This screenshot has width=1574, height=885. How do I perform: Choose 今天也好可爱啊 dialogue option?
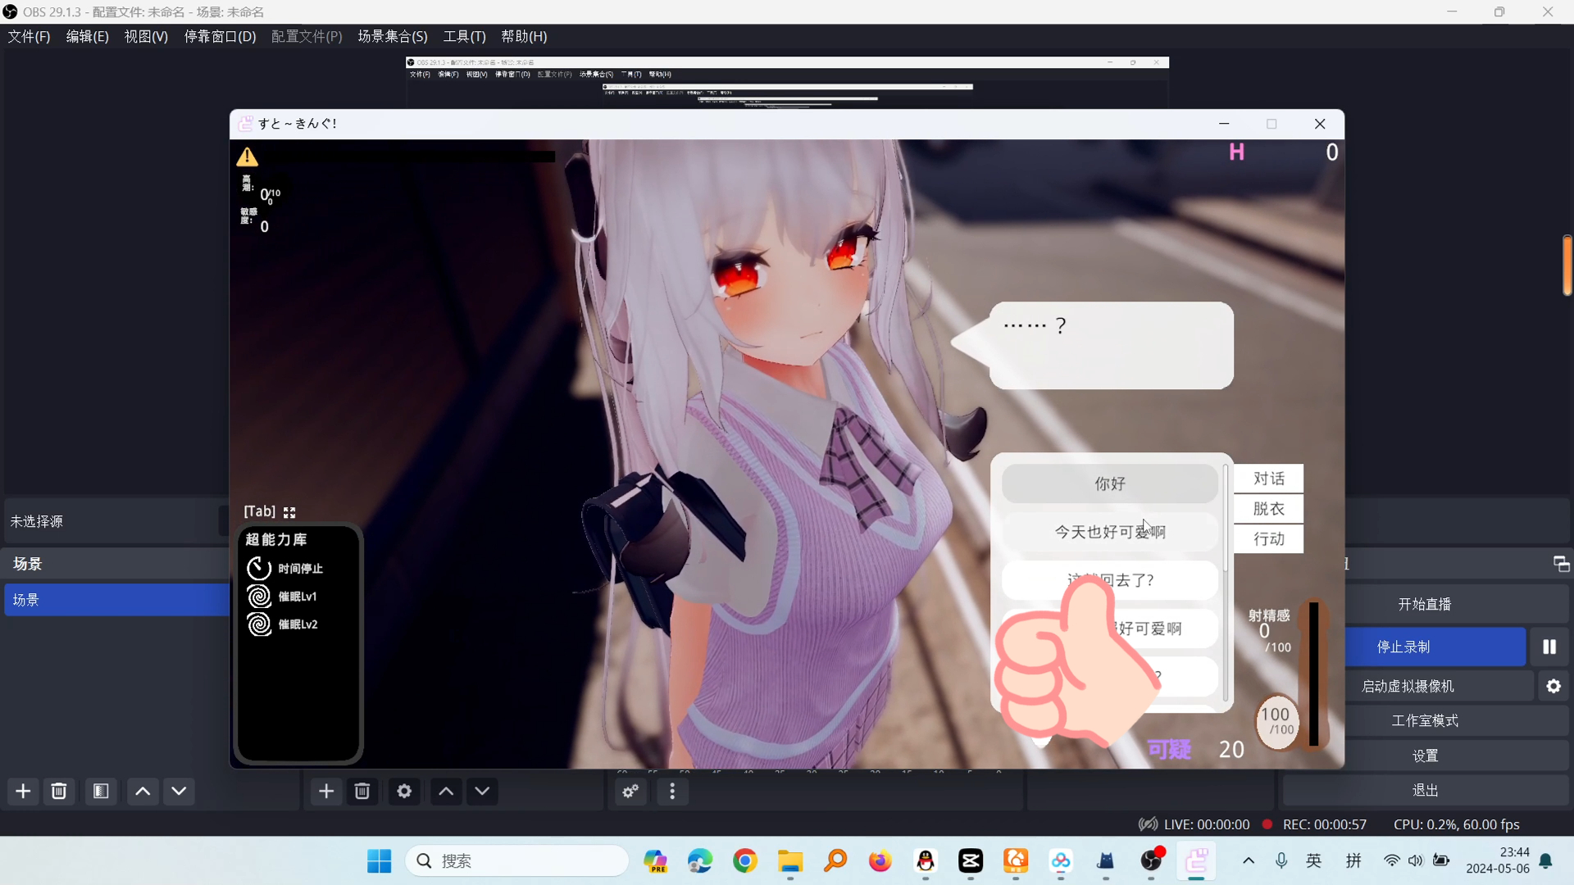(x=1109, y=532)
